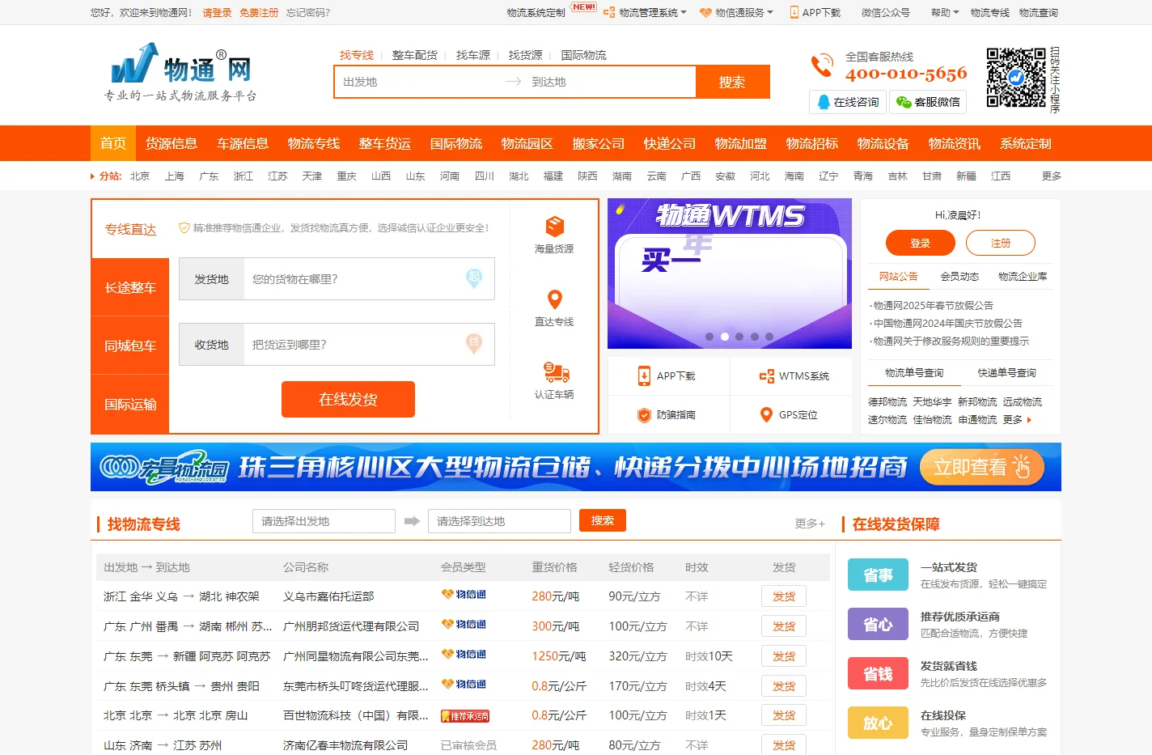Click 推荐承运商 badge in 百世物流 row
1152x755 pixels.
465,716
